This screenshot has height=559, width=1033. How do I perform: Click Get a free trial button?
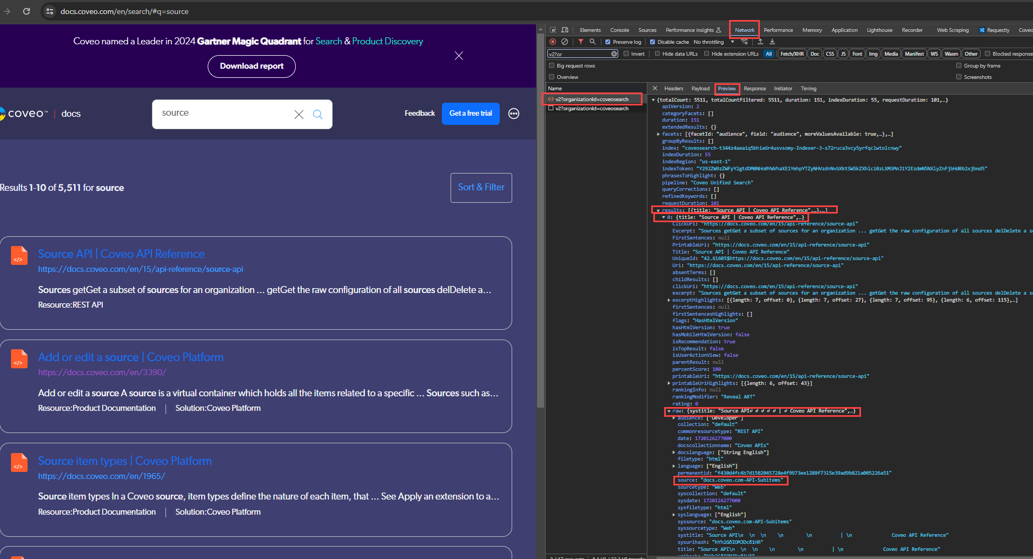click(x=471, y=114)
